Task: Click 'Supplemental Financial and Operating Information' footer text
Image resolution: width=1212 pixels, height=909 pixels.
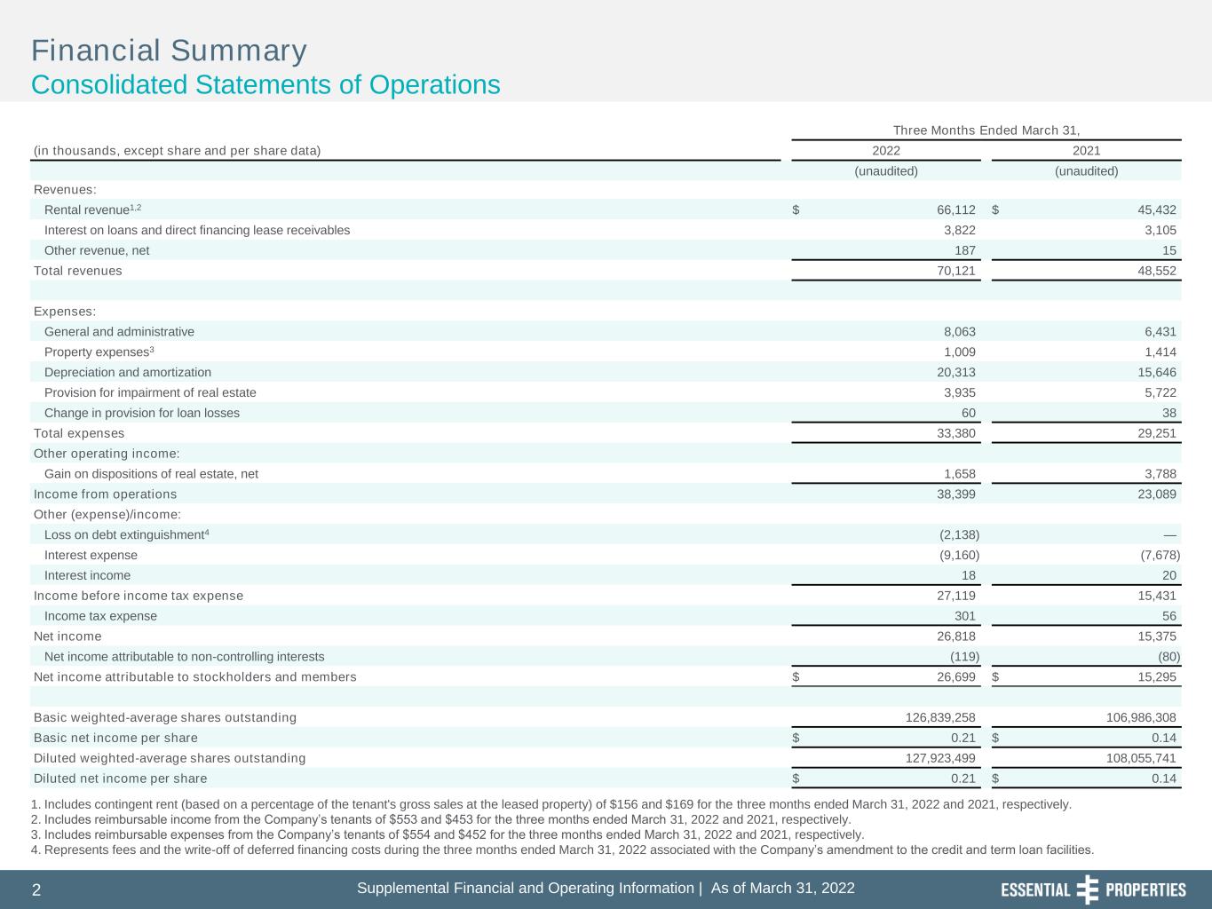Action: [525, 889]
